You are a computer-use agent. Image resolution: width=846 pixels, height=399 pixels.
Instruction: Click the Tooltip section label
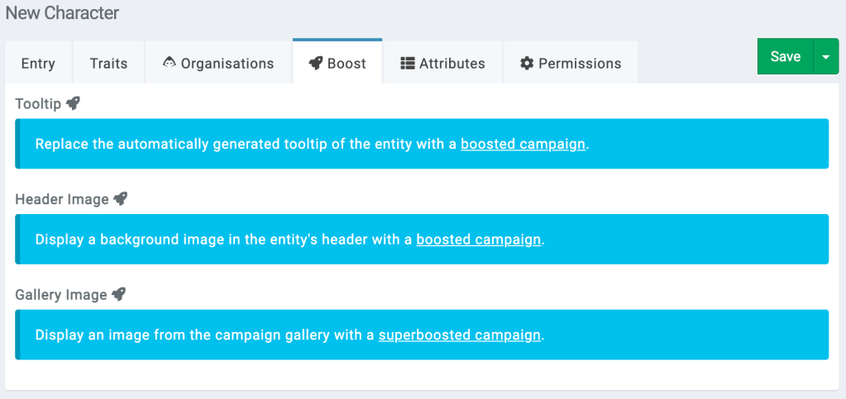pos(38,104)
